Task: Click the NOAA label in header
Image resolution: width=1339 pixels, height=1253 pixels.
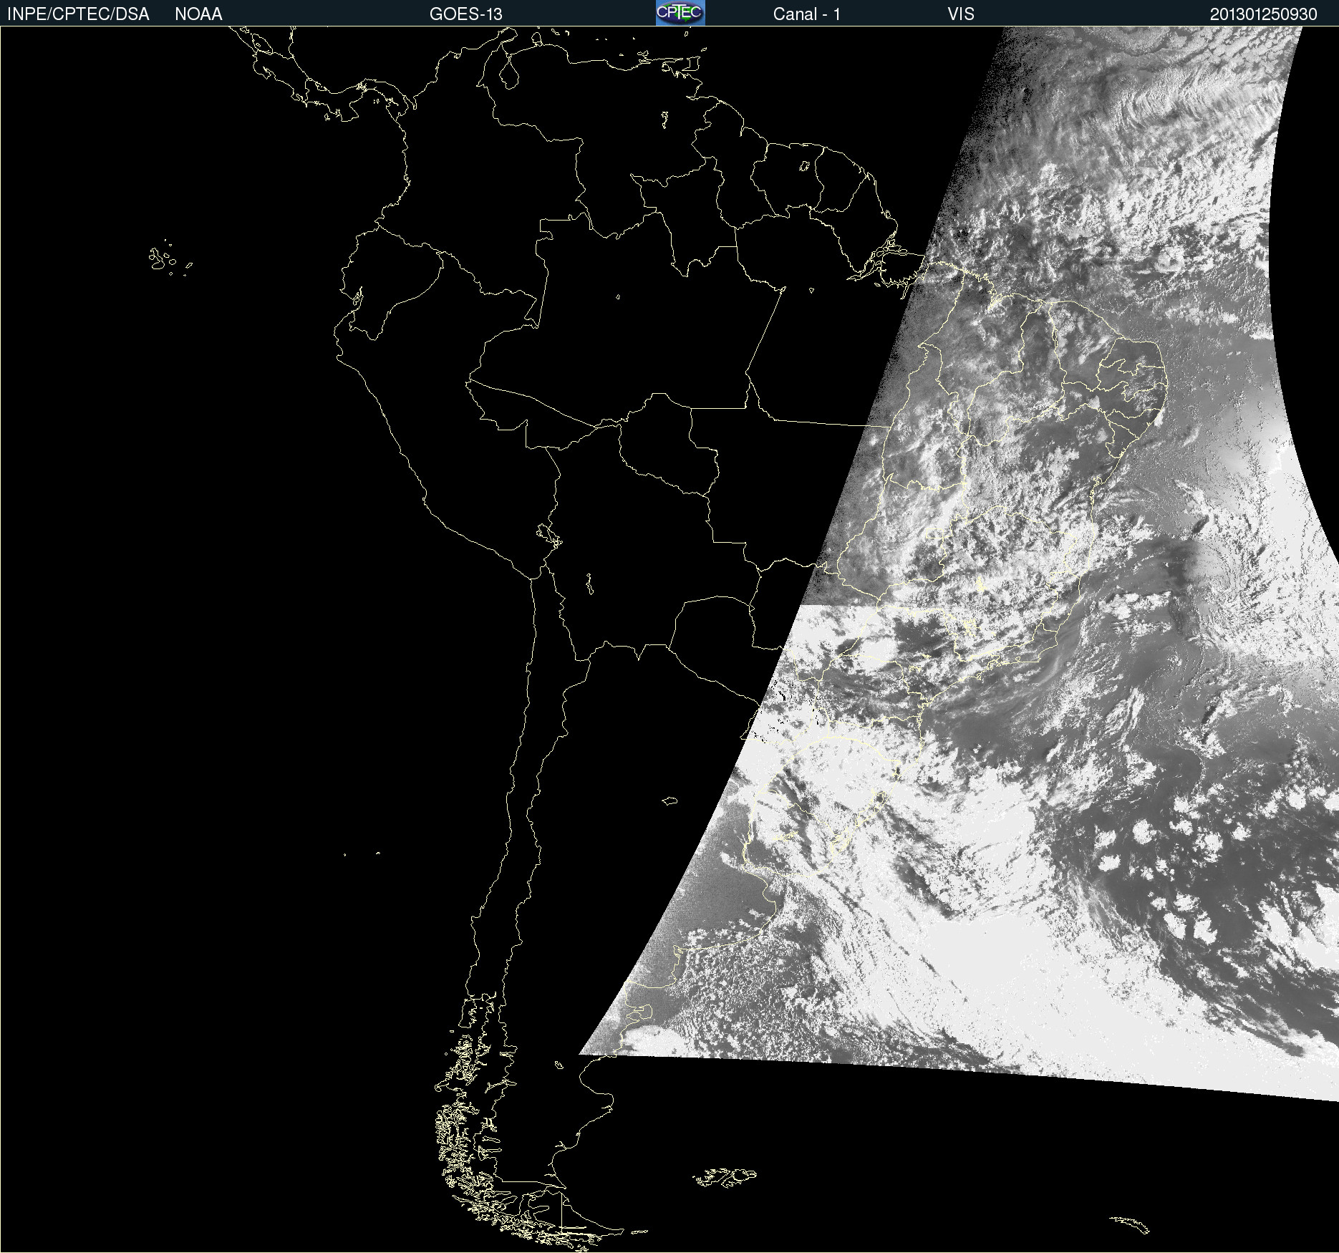Action: pyautogui.click(x=198, y=14)
